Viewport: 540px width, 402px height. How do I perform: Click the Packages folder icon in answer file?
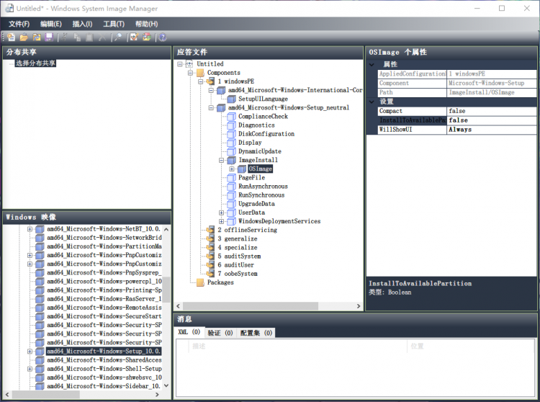[200, 282]
